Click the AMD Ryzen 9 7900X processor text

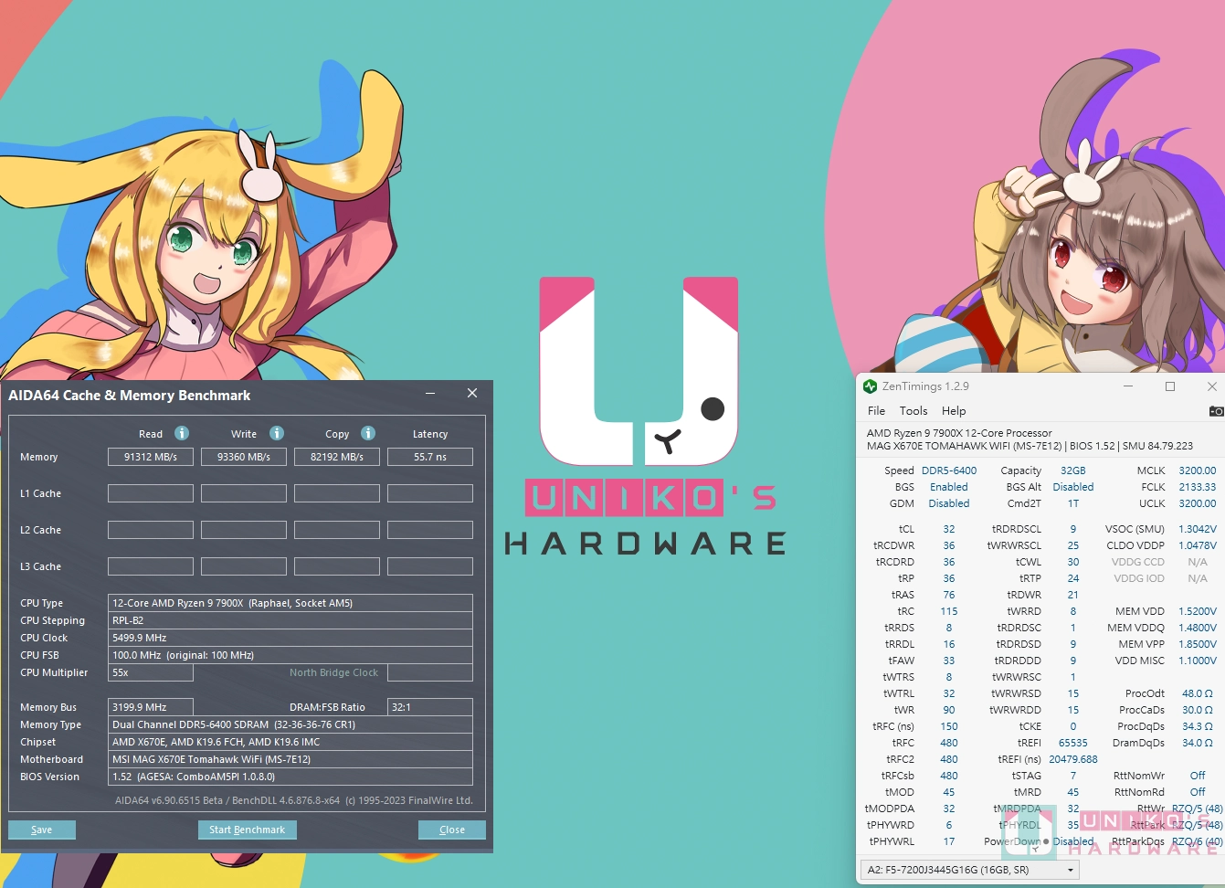(x=959, y=433)
